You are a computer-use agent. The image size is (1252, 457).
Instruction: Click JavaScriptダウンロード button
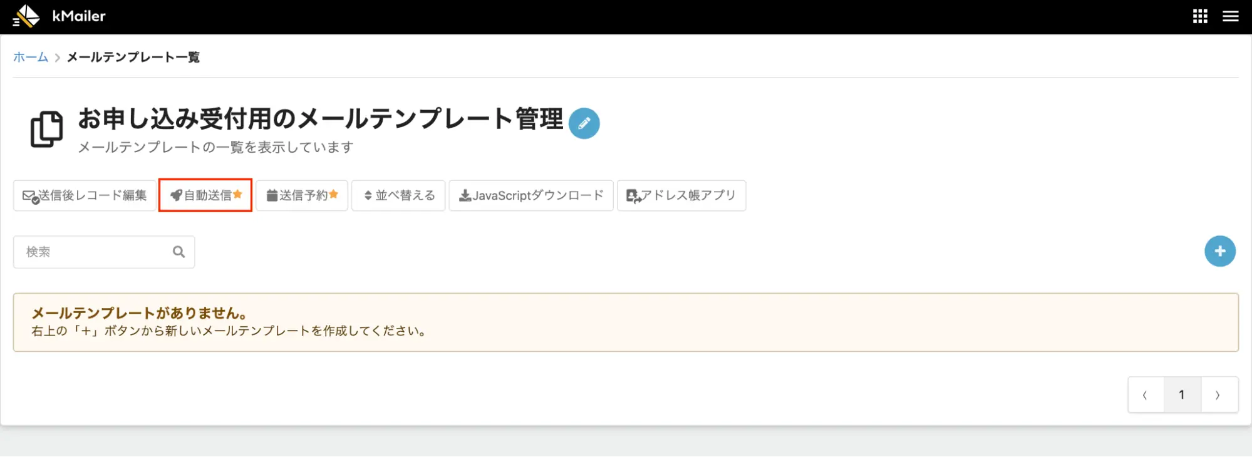(x=531, y=195)
